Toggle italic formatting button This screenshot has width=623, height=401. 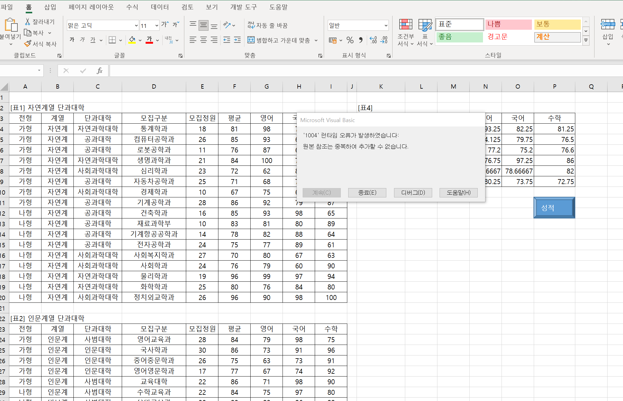tap(82, 40)
